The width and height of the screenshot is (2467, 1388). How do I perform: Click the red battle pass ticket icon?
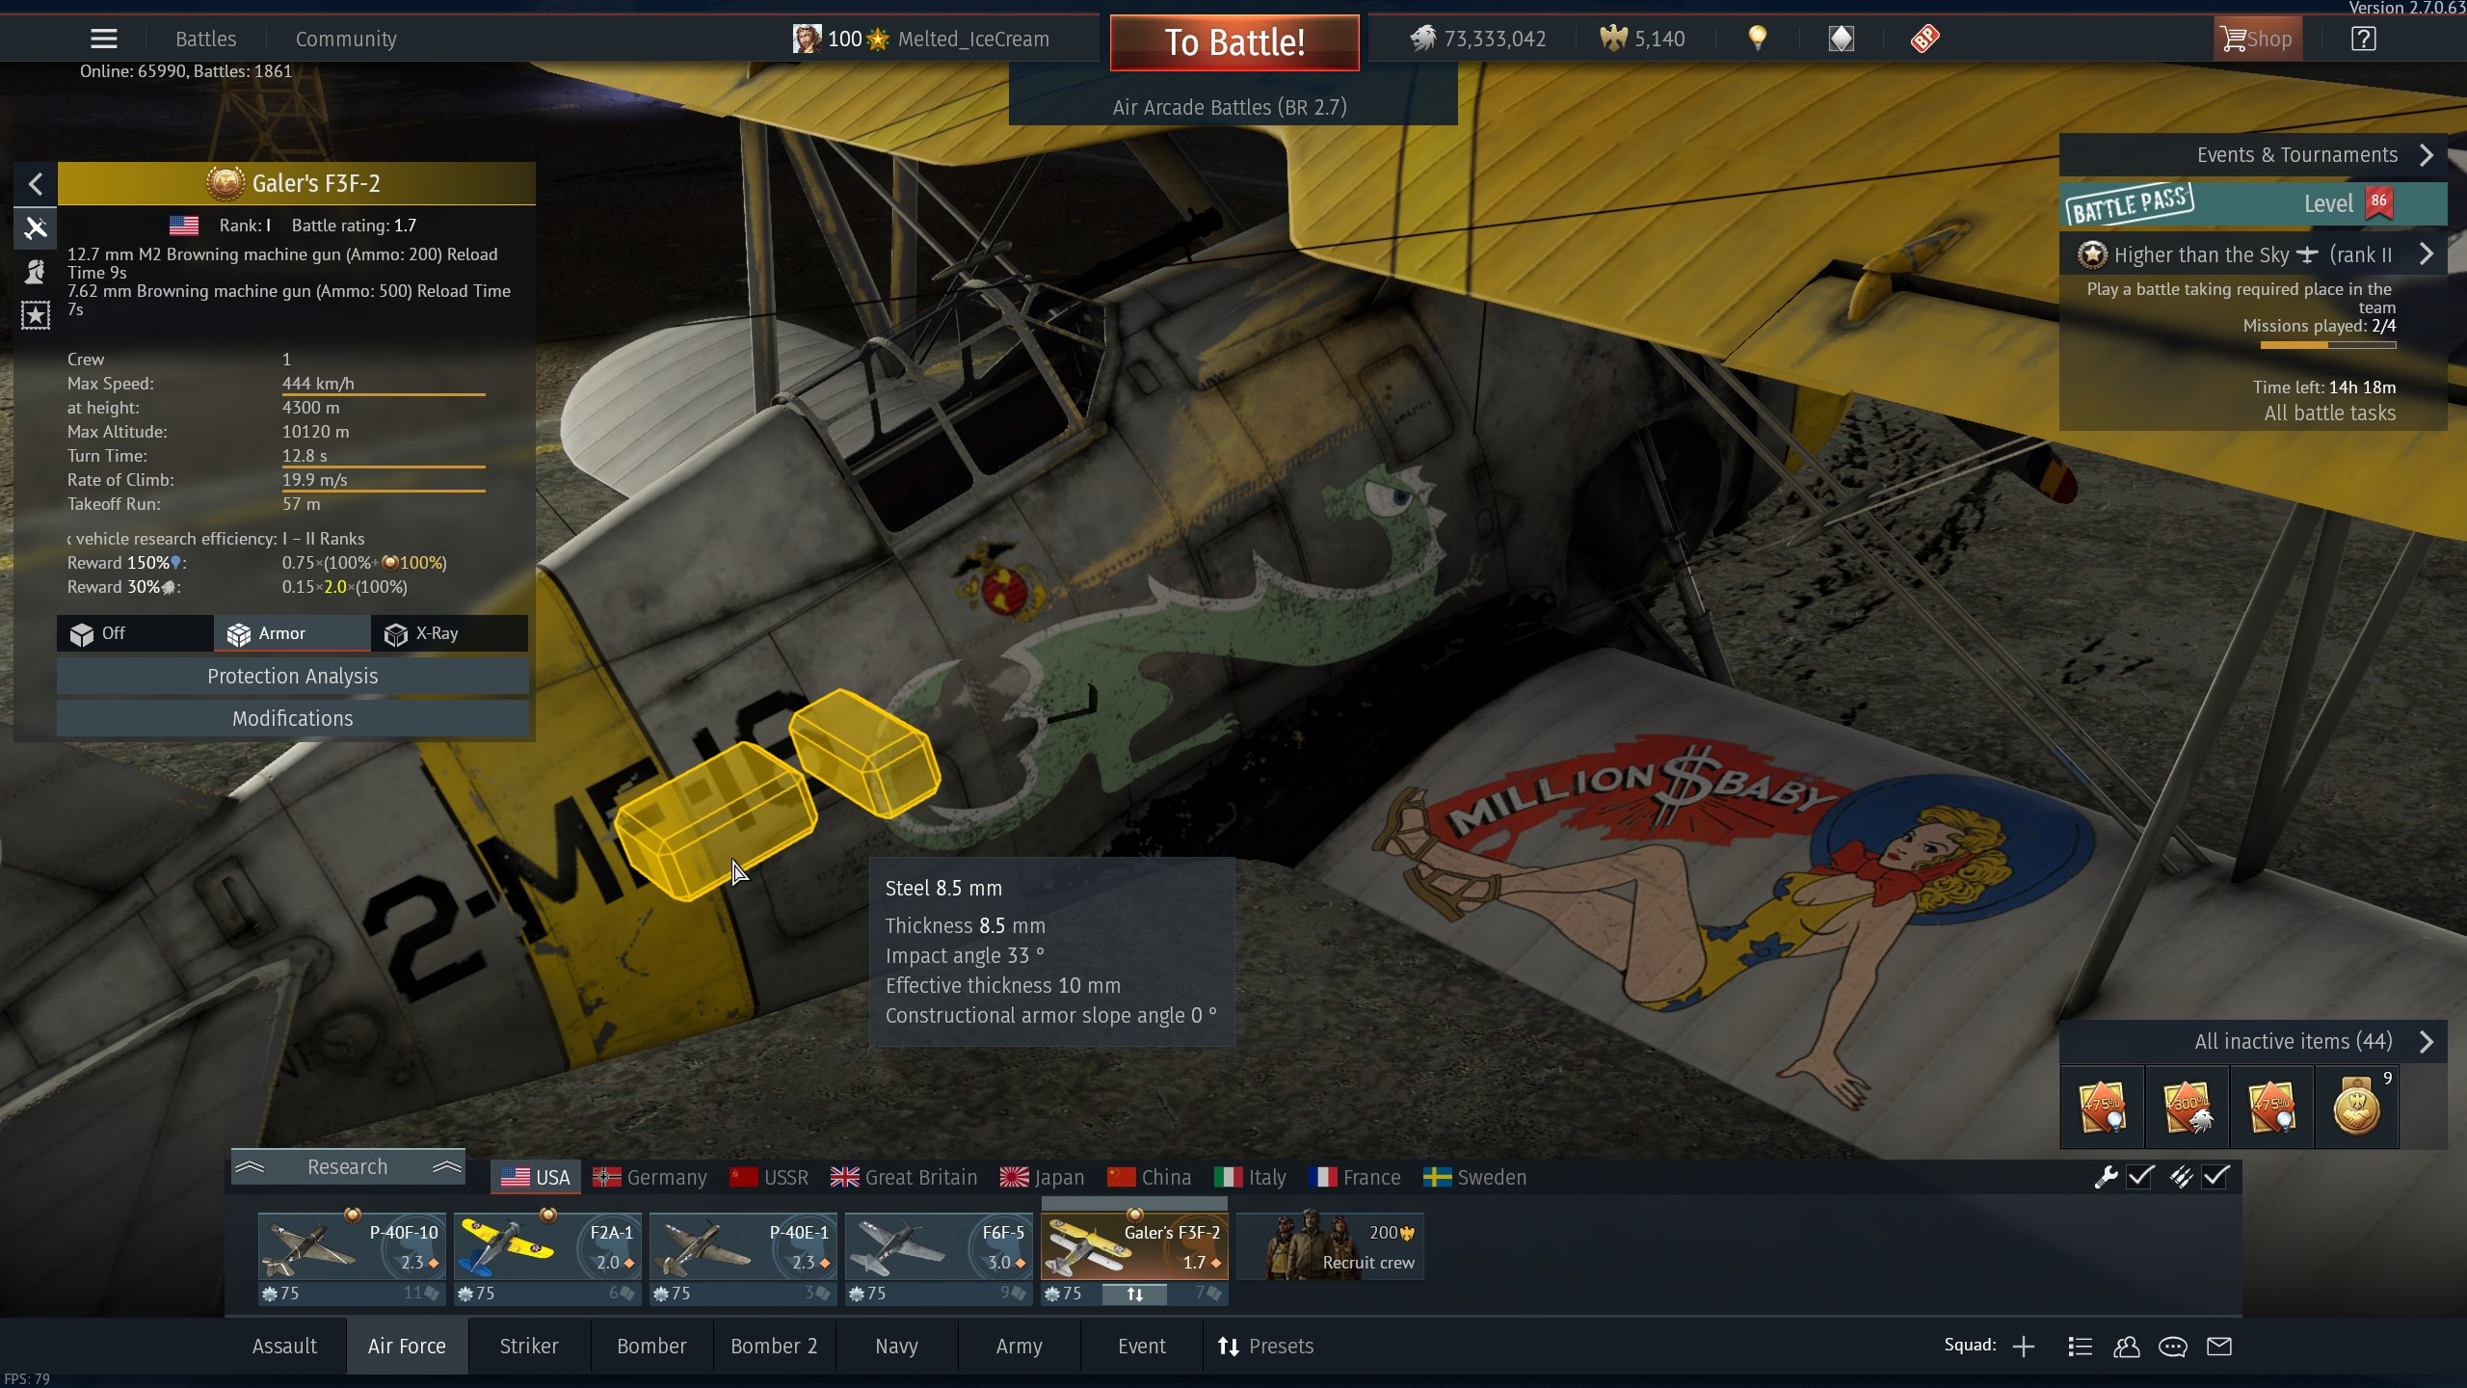tap(1923, 39)
